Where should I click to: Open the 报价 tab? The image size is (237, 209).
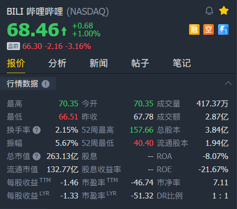(16, 63)
